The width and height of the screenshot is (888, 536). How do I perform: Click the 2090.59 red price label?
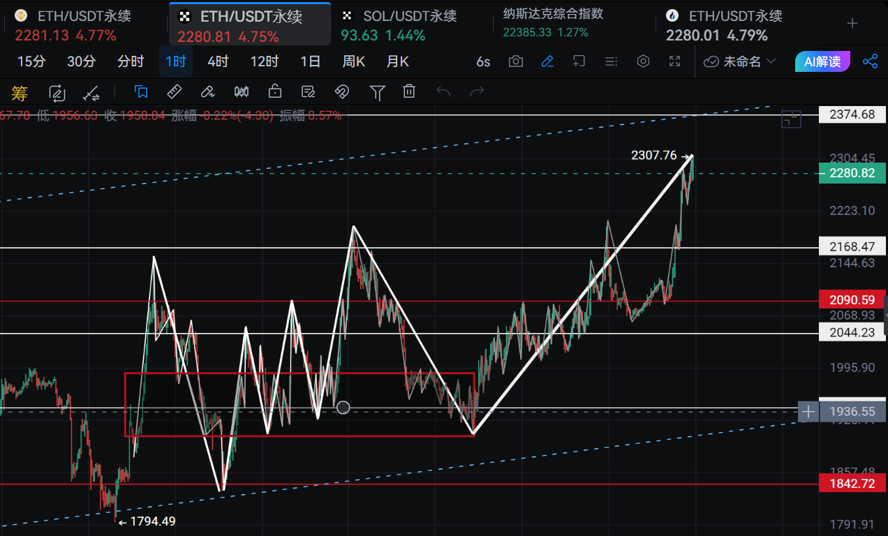point(852,300)
